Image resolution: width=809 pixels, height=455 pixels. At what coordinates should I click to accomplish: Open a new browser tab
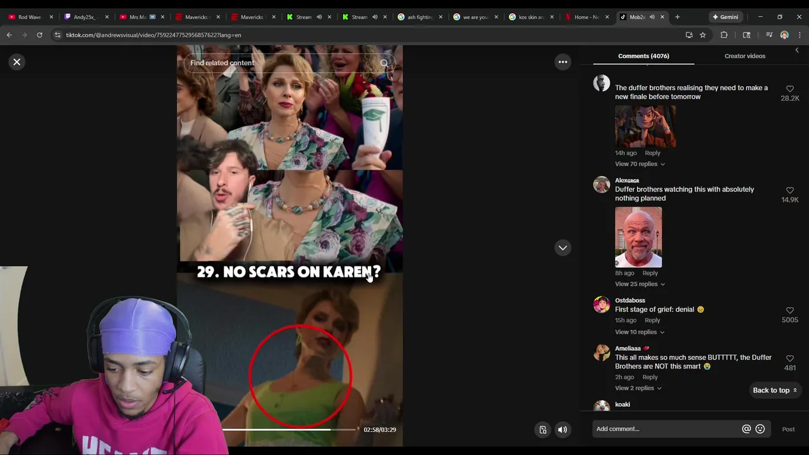coord(678,17)
